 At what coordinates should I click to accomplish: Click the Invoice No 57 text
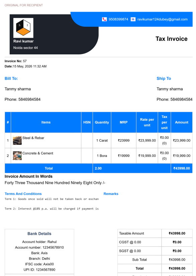pyautogui.click(x=15, y=61)
